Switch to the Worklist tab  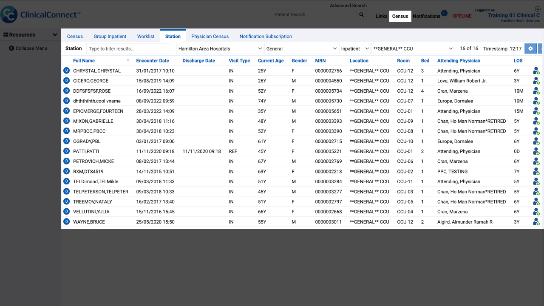[x=146, y=37]
